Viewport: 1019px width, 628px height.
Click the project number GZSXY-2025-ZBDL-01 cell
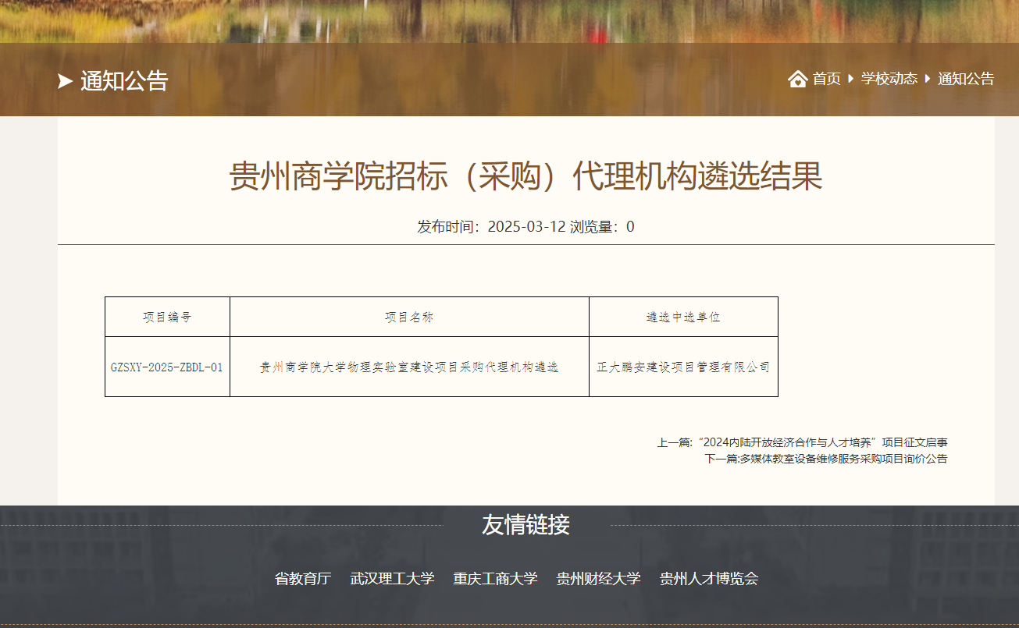click(167, 367)
